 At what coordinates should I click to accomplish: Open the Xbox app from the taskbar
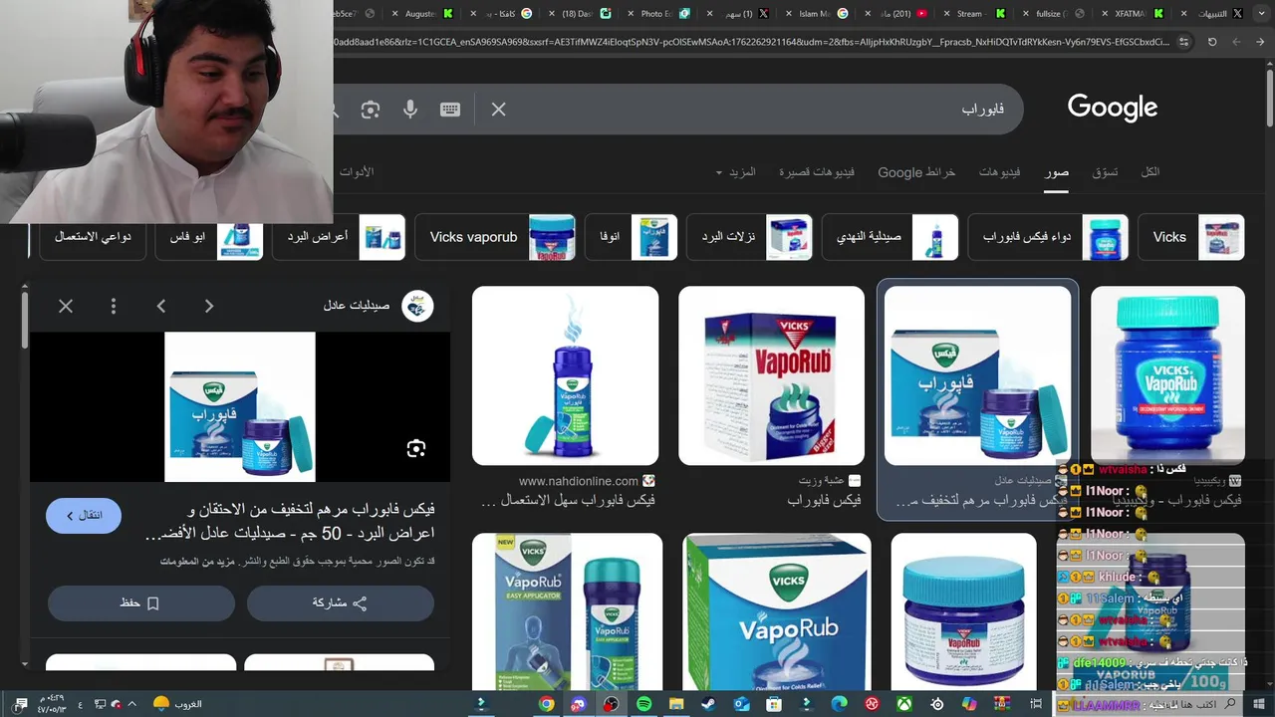(904, 704)
